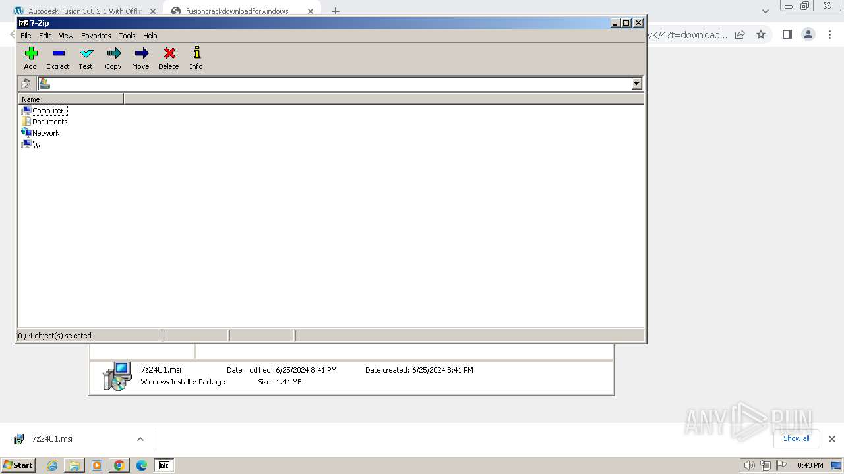Click the share page icon in address bar

coord(740,34)
